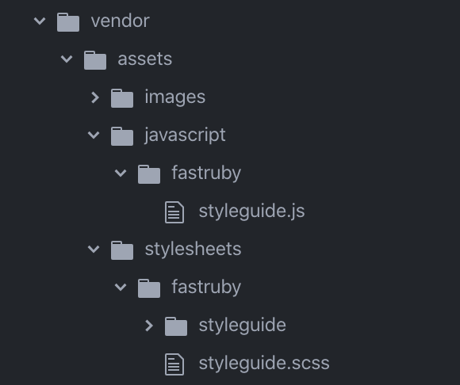This screenshot has width=460, height=385.
Task: Click the vendor folder icon
Action: [68, 22]
